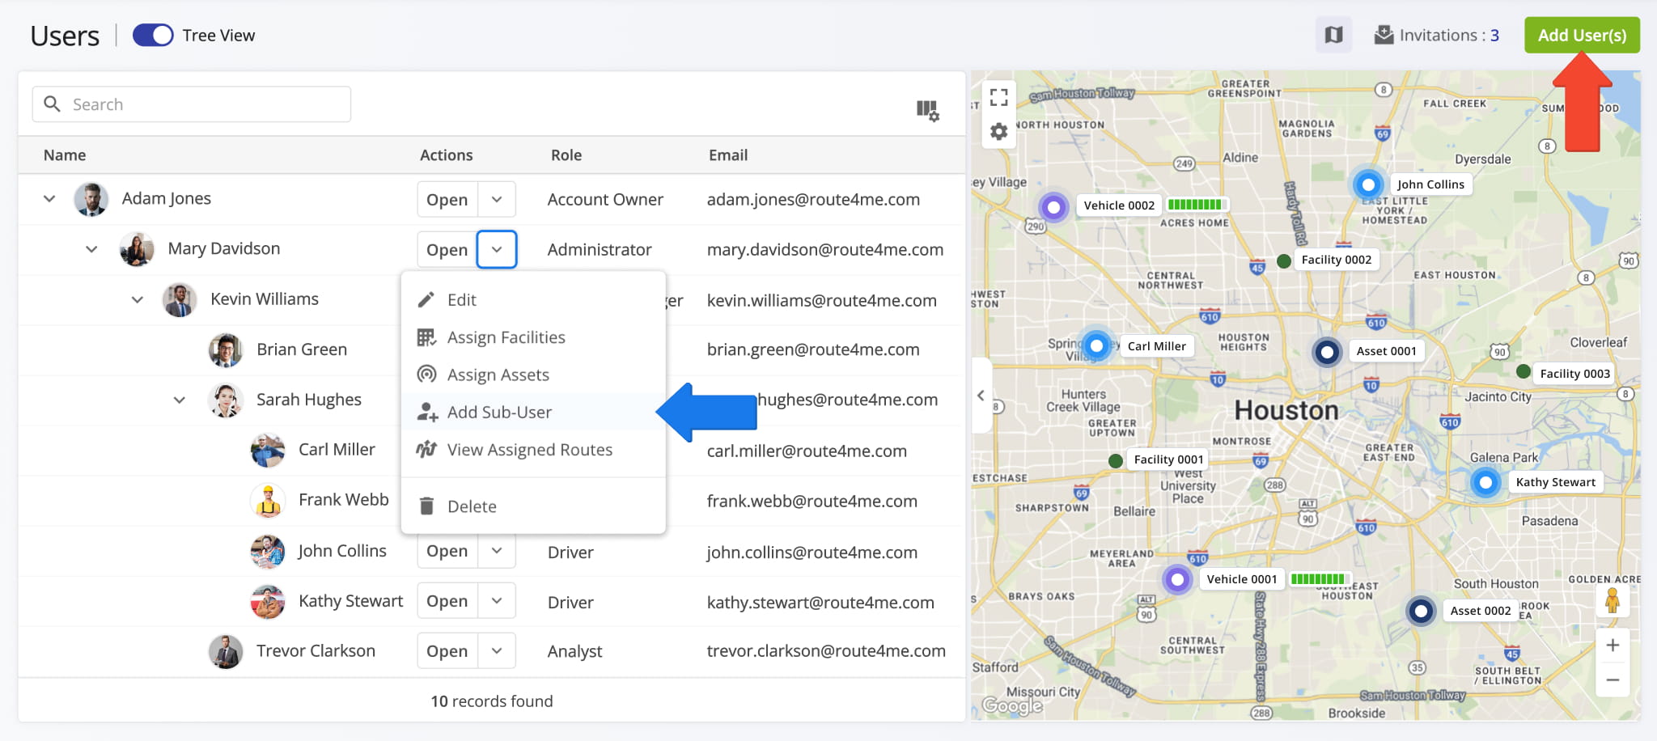
Task: Click Facility 0003 green marker
Action: click(1523, 371)
